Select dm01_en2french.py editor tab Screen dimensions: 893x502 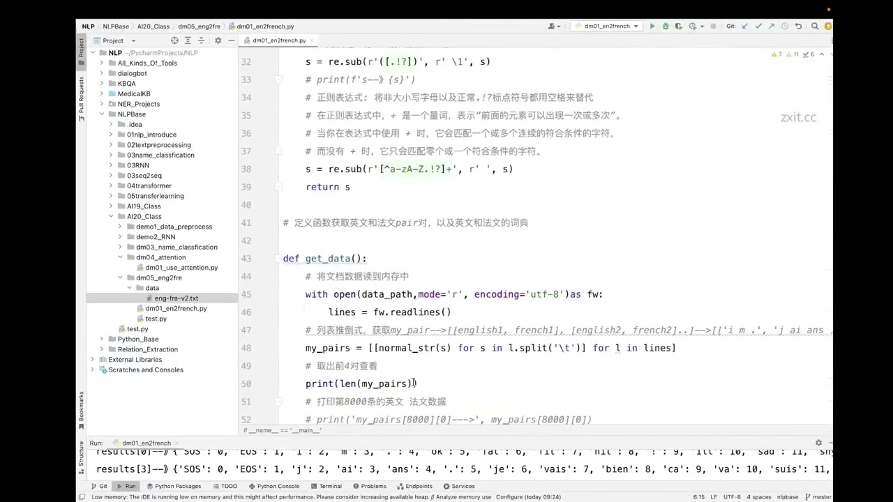pyautogui.click(x=278, y=40)
